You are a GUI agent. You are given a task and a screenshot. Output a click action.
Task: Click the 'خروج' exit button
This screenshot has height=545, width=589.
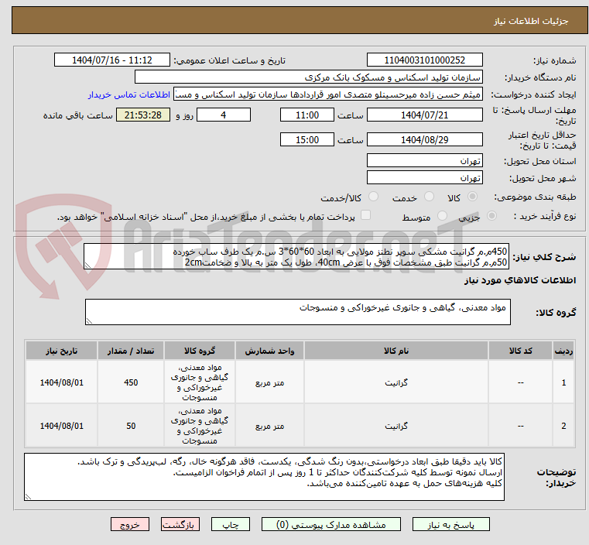(x=130, y=524)
